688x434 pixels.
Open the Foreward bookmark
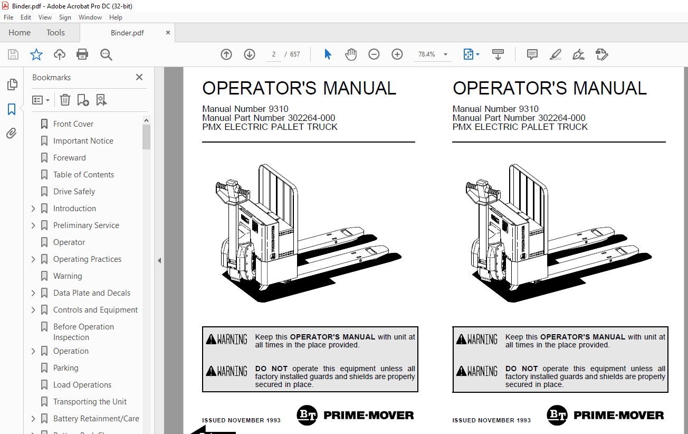(69, 158)
